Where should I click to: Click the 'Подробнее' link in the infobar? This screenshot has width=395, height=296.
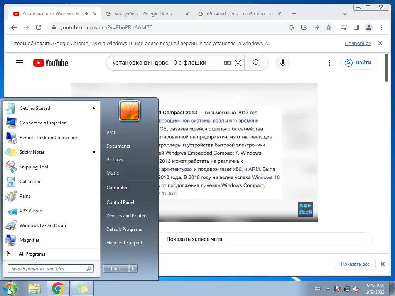tap(358, 43)
